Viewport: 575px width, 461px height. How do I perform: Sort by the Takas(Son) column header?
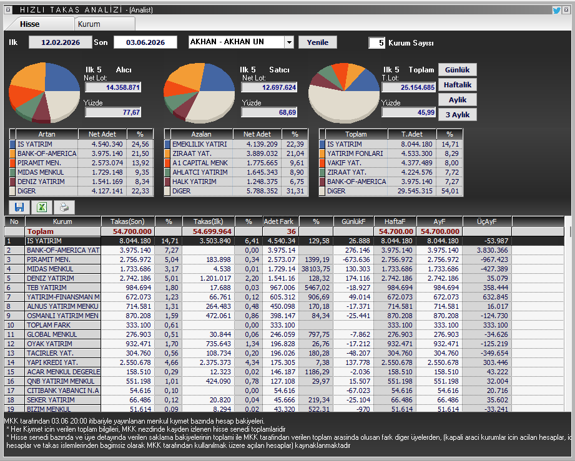coord(127,221)
